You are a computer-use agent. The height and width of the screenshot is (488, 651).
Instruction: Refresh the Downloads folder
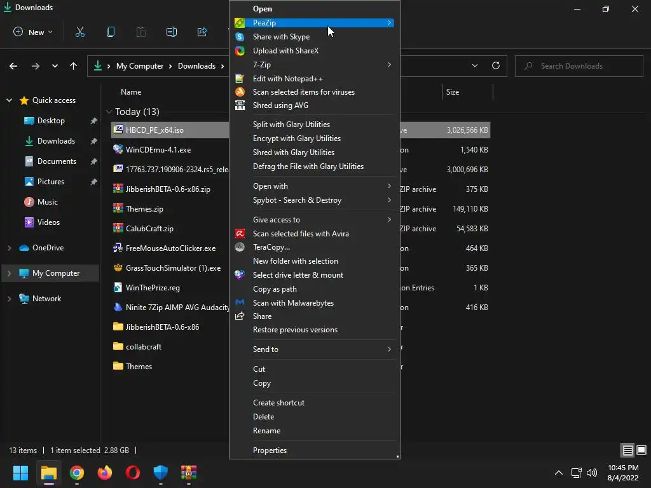[496, 65]
